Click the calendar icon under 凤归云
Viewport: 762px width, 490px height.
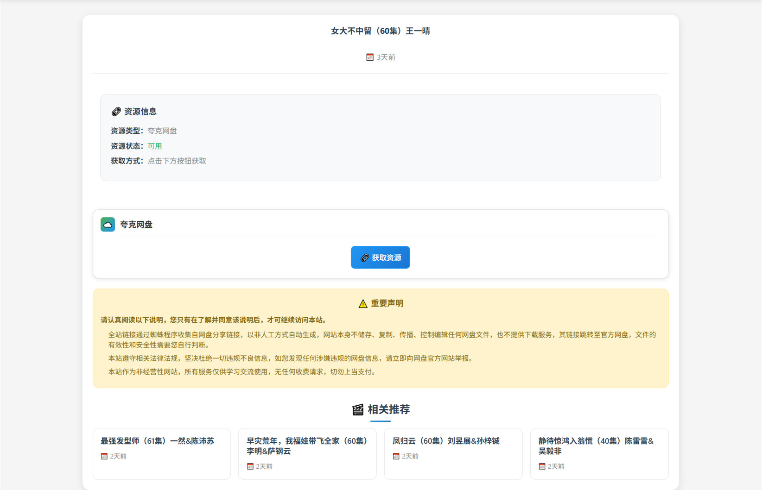(396, 456)
